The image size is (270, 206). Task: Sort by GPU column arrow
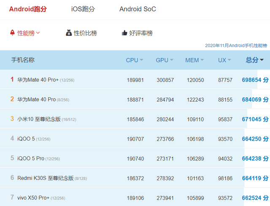pyautogui.click(x=172, y=60)
